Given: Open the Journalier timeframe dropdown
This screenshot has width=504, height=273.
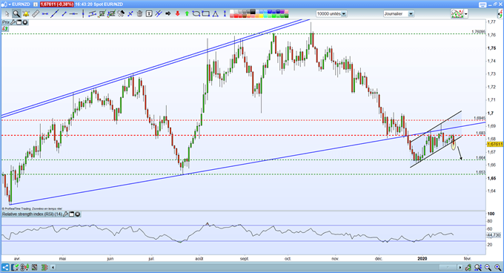Looking at the screenshot, I should [x=411, y=14].
